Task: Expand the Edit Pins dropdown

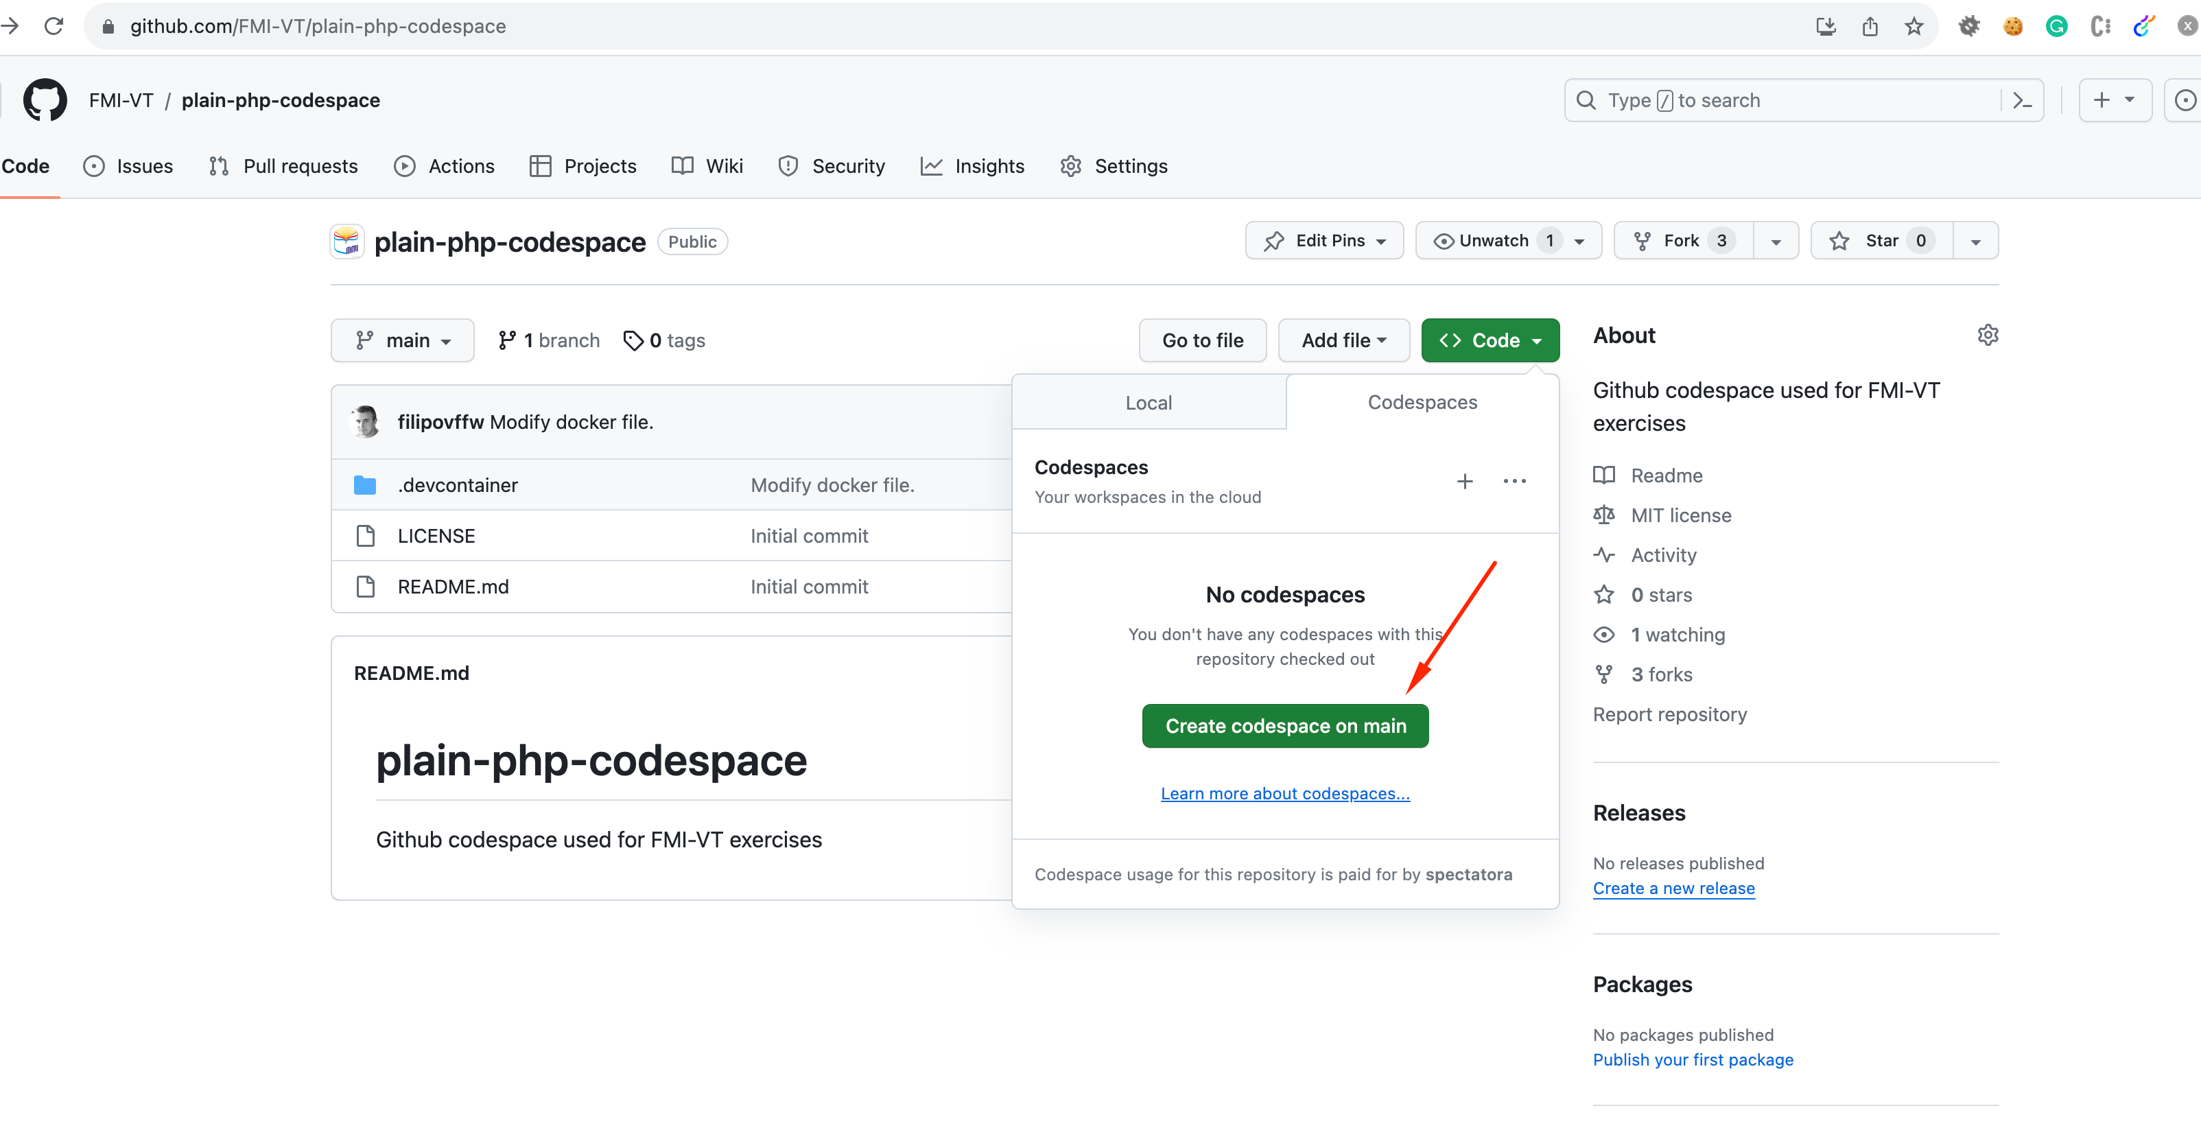Action: coord(1323,240)
